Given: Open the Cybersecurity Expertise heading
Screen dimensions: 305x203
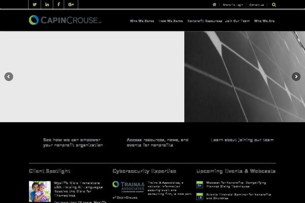Looking at the screenshot, I should 144,171.
